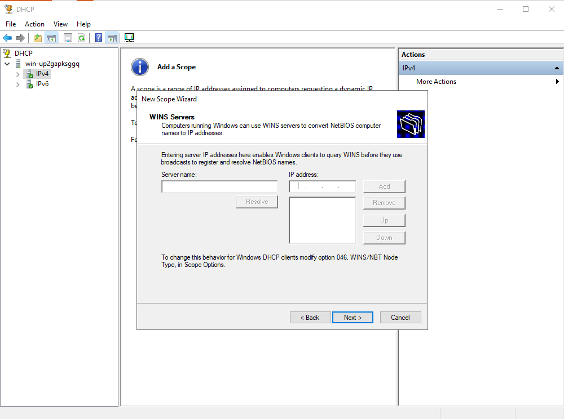Open the View menu
Image resolution: width=564 pixels, height=419 pixels.
(60, 24)
